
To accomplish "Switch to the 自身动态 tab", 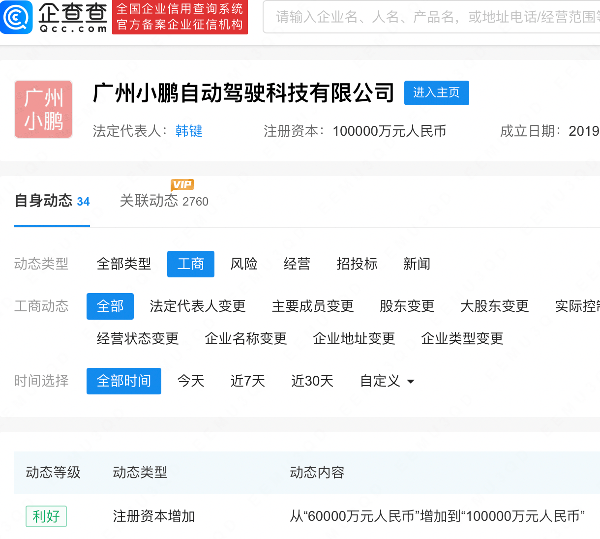I will coord(52,201).
